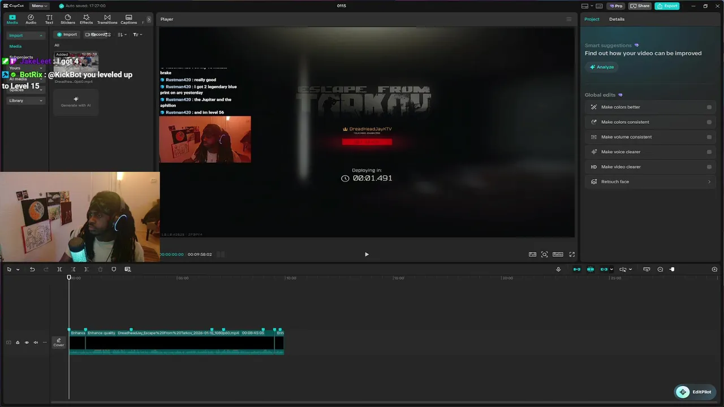
Task: Click the Generate with AI tile
Action: coord(76,102)
